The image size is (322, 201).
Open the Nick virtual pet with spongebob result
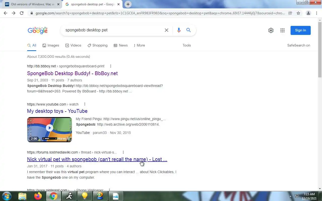click(97, 159)
